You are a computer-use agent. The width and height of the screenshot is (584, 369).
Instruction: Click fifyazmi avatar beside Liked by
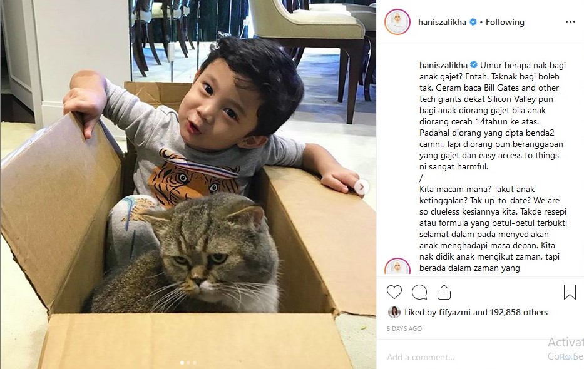(x=394, y=312)
